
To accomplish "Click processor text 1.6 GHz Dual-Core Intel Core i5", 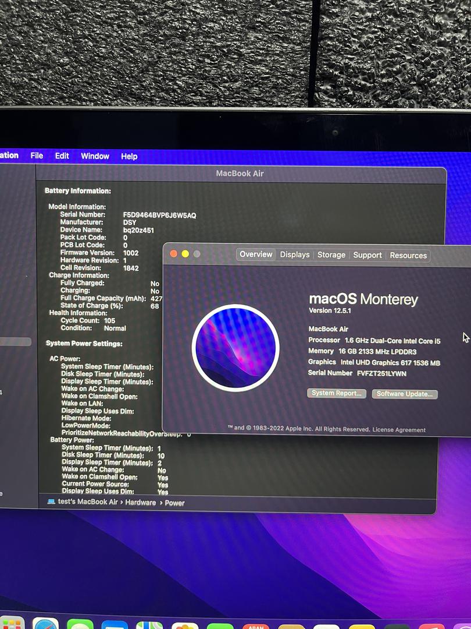I will (392, 341).
